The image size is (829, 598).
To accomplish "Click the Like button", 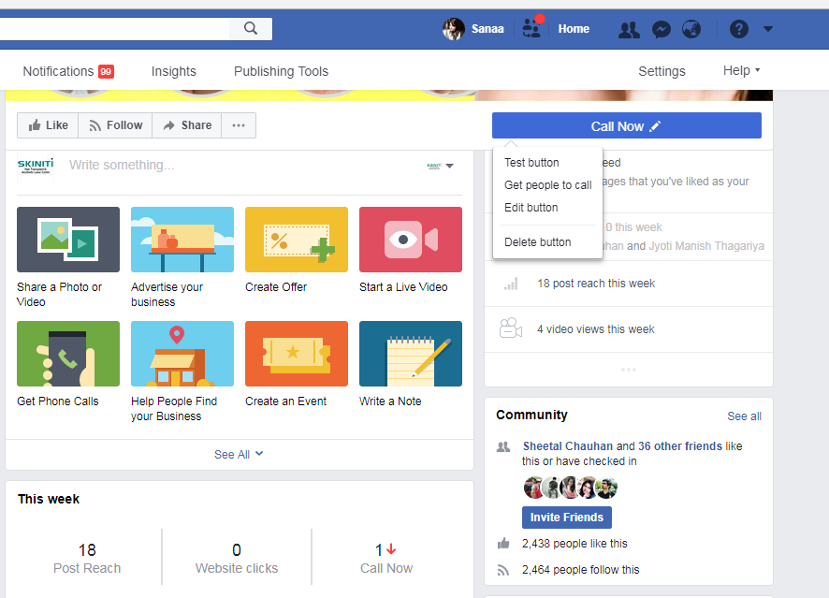I will pyautogui.click(x=48, y=125).
